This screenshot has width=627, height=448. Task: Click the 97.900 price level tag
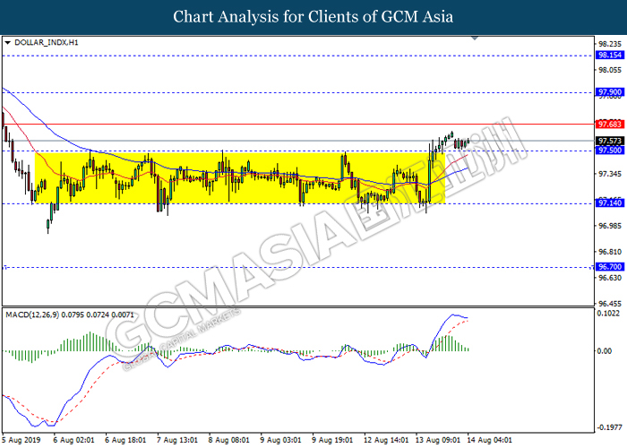(609, 92)
